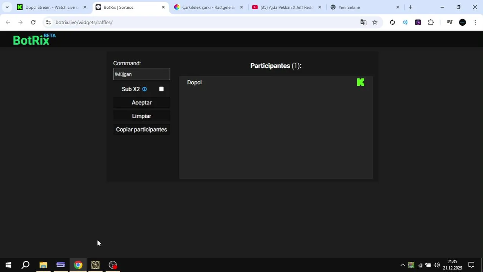
Task: Go forward in browser history
Action: [20, 22]
